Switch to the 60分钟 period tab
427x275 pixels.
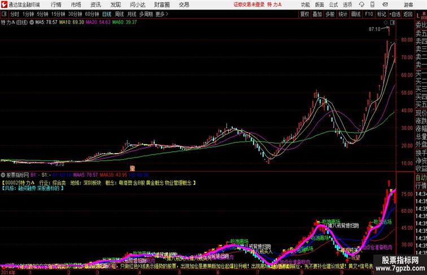[x=92, y=14]
